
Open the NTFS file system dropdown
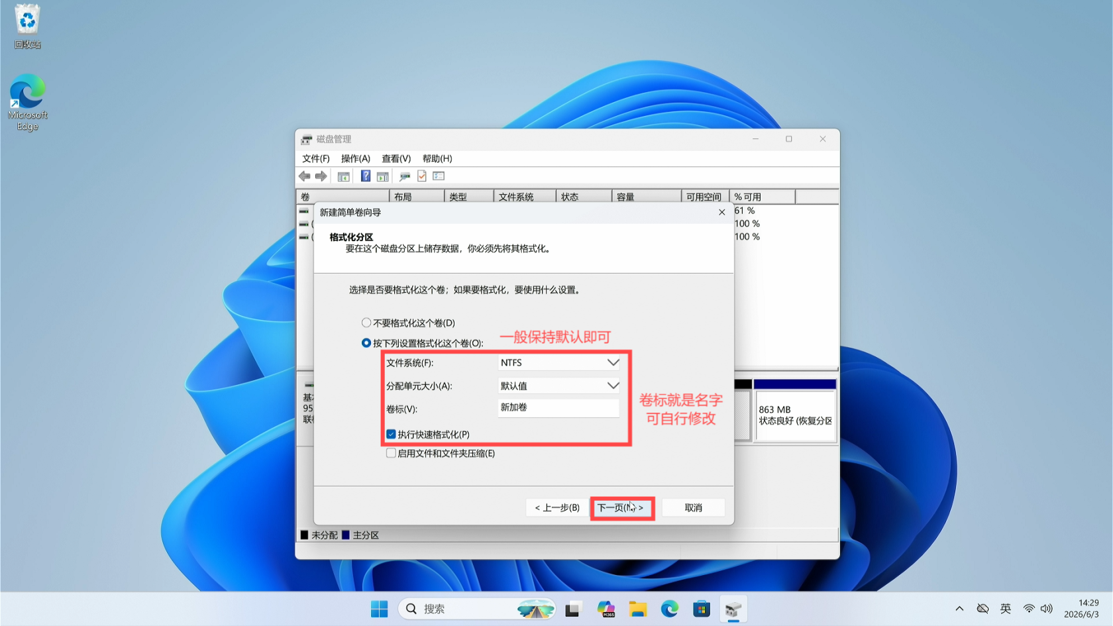point(559,363)
